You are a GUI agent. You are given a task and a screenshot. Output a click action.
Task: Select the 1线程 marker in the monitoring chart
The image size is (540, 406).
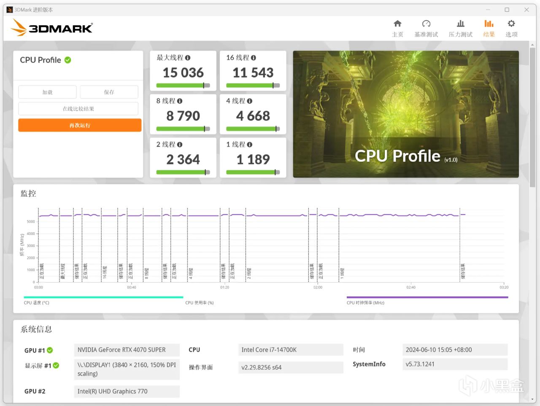343,273
